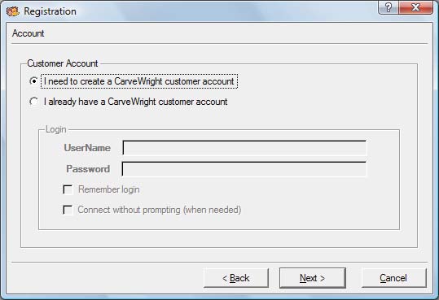Go back with the Back button
439x300 pixels.
[236, 278]
